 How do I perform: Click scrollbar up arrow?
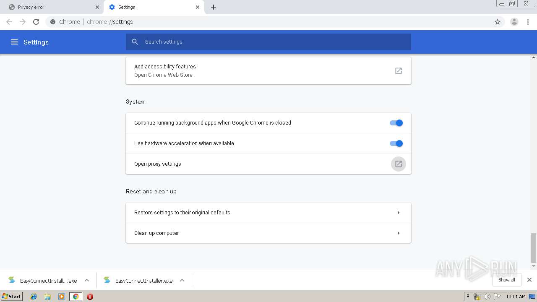pos(534,57)
